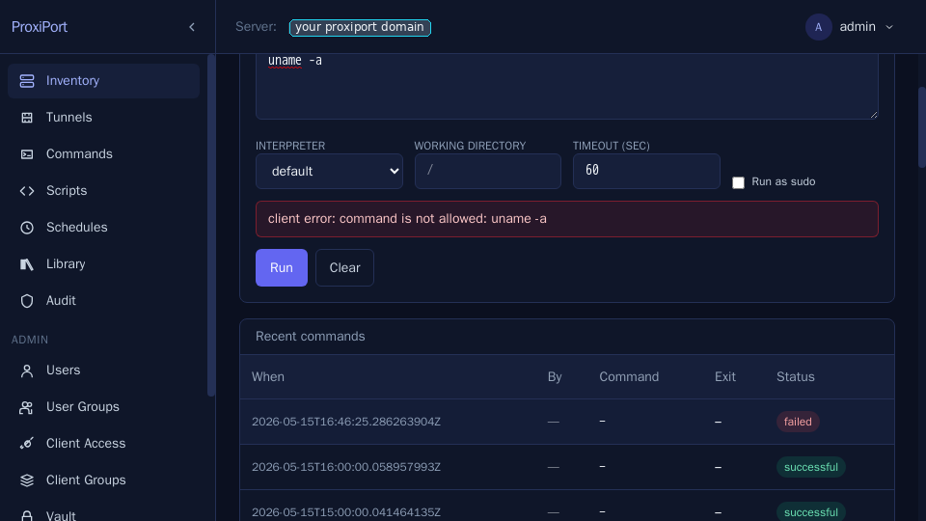Click the By column header
Screen dimensions: 926x521
[555, 377]
